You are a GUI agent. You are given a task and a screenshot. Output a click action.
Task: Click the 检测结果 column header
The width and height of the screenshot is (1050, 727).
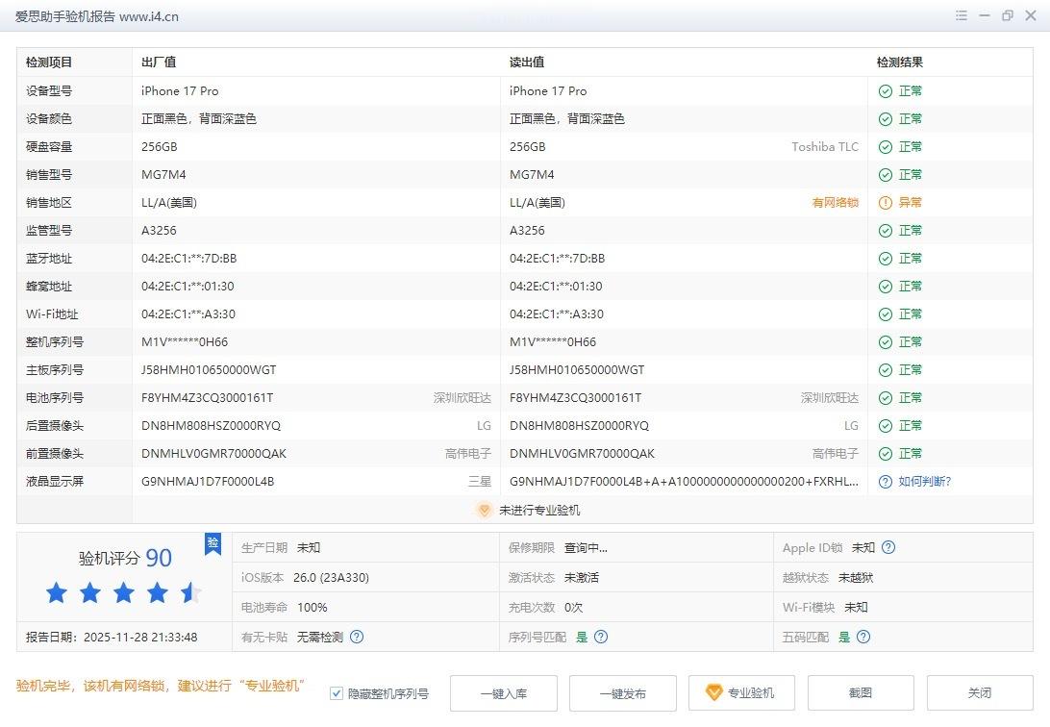900,63
